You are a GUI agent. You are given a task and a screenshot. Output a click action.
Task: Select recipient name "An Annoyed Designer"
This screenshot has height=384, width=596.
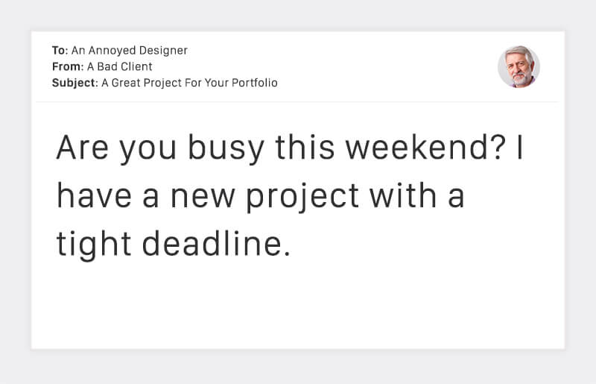tap(130, 51)
